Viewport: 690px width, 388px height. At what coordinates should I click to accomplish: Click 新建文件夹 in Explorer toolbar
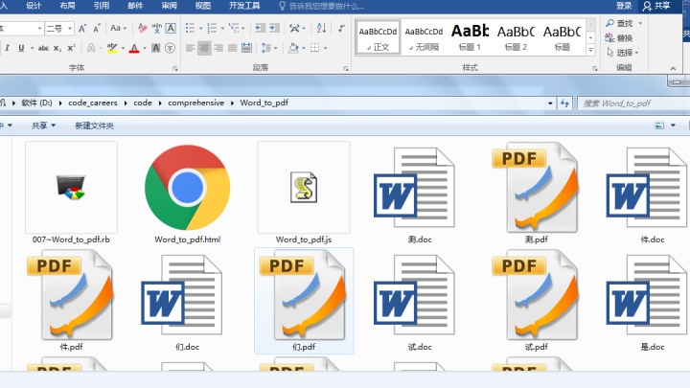(x=94, y=126)
